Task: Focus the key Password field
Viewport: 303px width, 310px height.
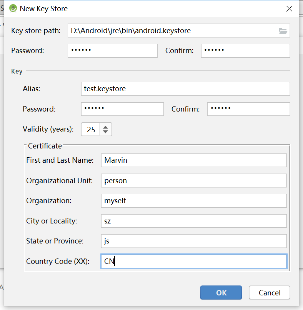Action: (122, 109)
